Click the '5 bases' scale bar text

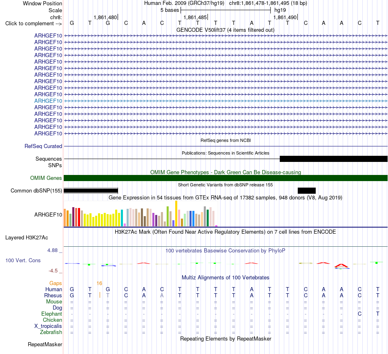[169, 10]
